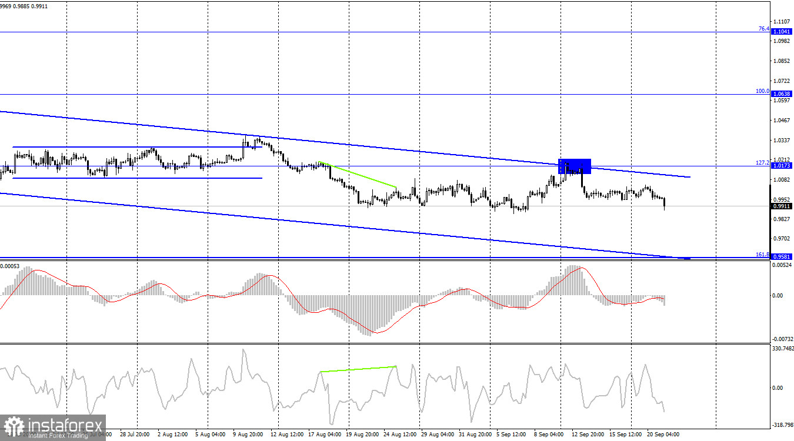Viewport: 794px width, 441px height.
Task: Click the OHLC values at chart top-left
Action: tap(24, 6)
